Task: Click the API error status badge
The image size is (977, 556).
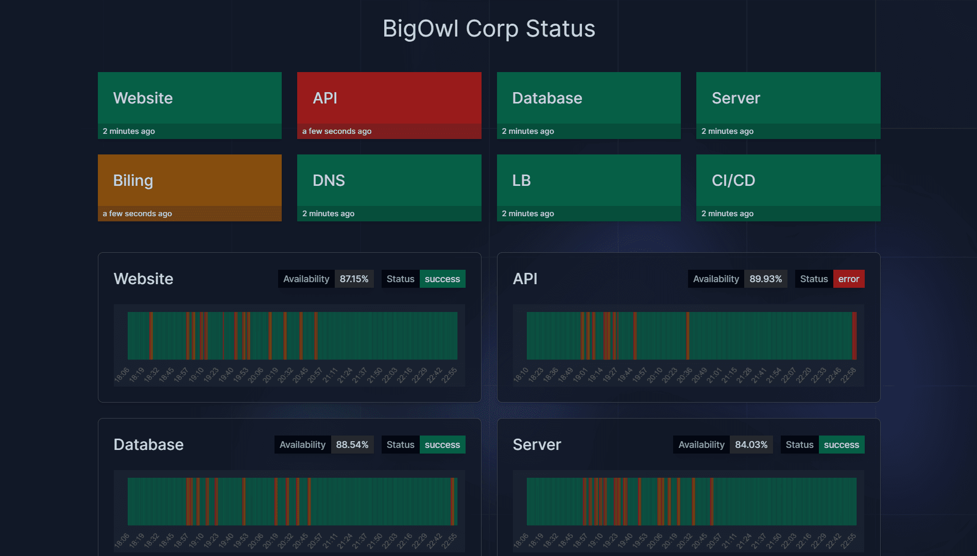Action: tap(848, 279)
